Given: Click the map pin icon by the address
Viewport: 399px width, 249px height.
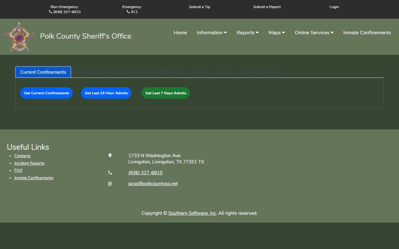Looking at the screenshot, I should [x=110, y=155].
